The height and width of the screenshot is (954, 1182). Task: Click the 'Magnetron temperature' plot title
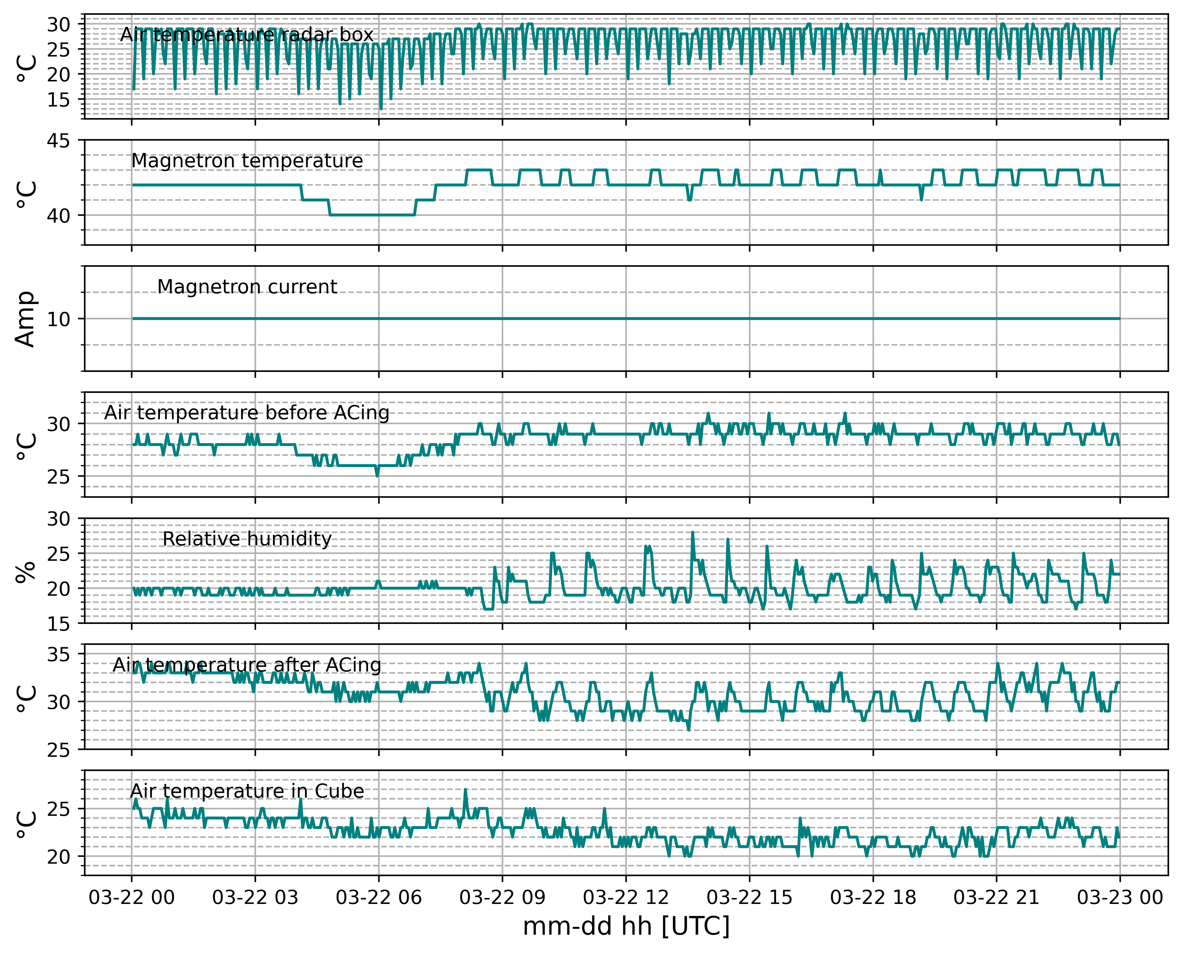[247, 161]
